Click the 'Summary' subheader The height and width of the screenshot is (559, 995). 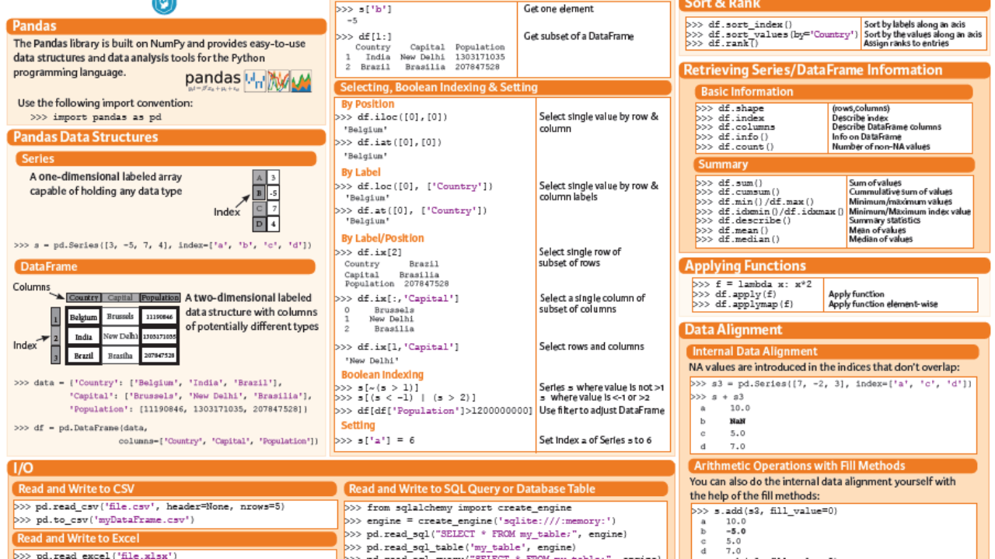pyautogui.click(x=834, y=165)
